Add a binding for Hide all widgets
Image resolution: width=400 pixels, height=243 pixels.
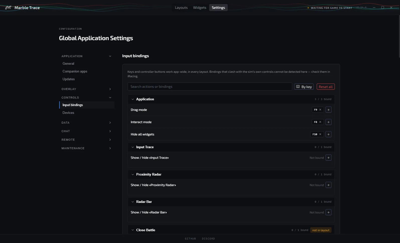[x=329, y=134]
